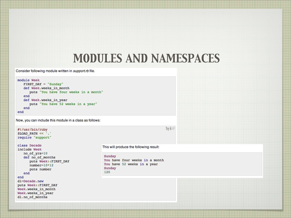291x218 pixels.
Task: Click the "Modules and Namespaces" slide title
Action: 146,58
